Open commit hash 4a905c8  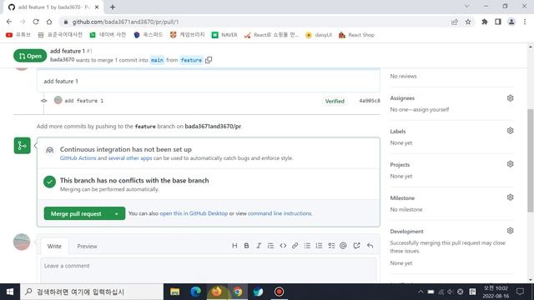tap(369, 101)
